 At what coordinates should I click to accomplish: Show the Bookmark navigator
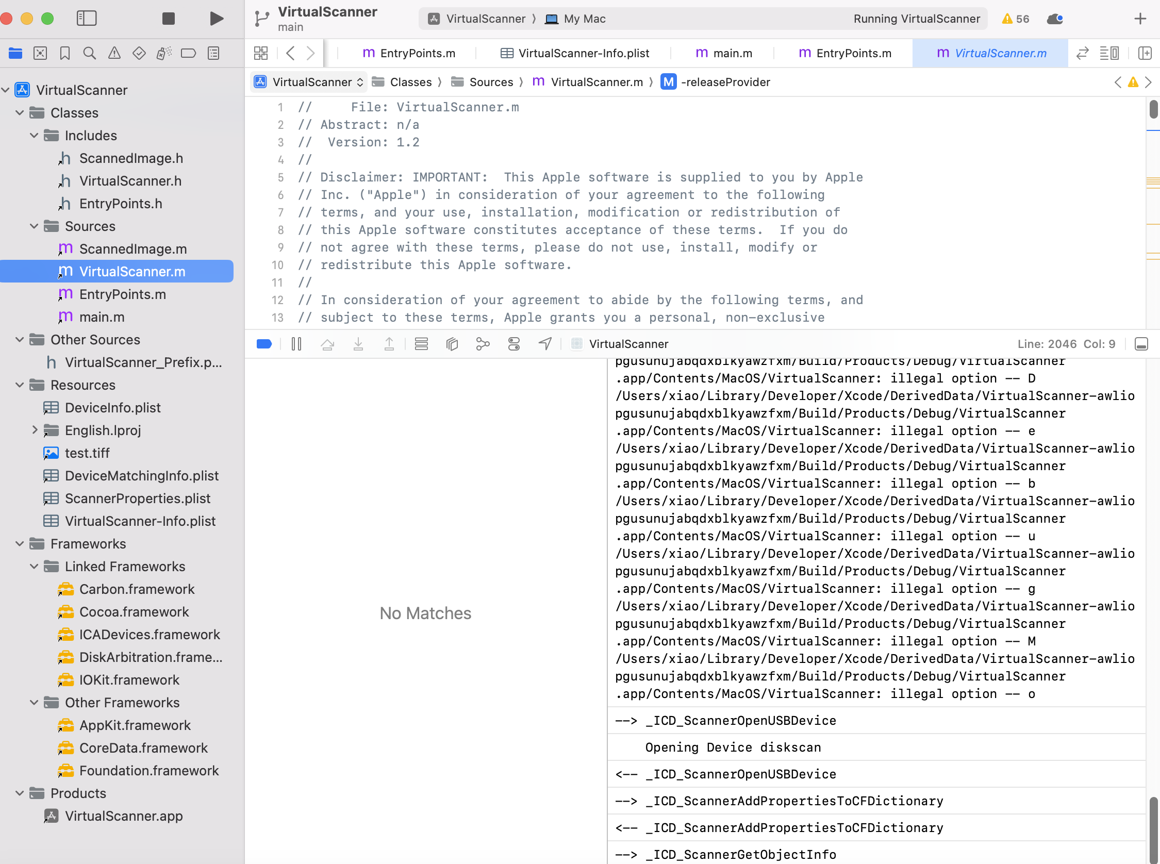pos(65,53)
